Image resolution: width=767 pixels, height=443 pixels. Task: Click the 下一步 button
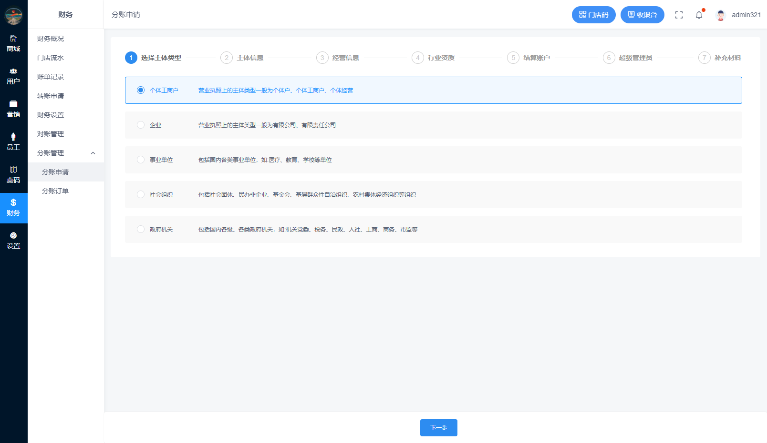coord(438,428)
